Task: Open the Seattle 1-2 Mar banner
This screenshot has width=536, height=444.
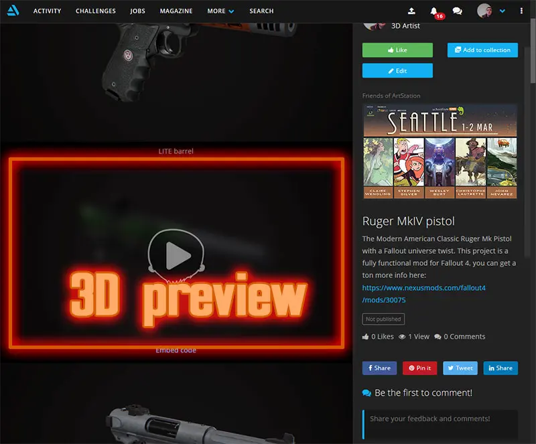Action: [440, 151]
